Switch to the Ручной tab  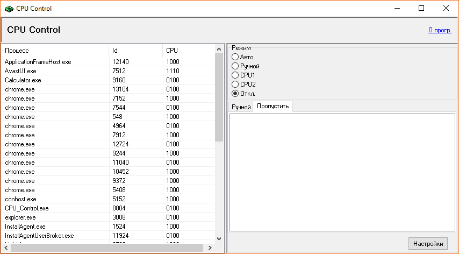coord(241,107)
